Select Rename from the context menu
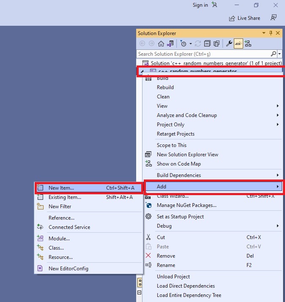 tap(214, 265)
